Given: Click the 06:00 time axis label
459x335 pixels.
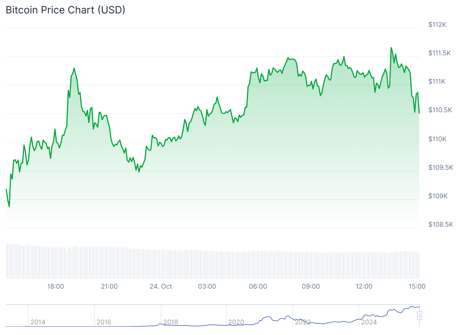Looking at the screenshot, I should [x=258, y=286].
